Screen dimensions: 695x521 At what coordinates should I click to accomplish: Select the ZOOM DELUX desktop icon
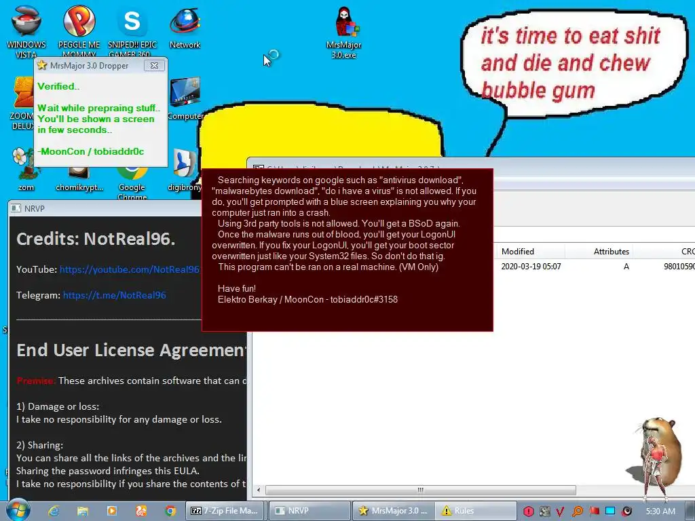21,103
